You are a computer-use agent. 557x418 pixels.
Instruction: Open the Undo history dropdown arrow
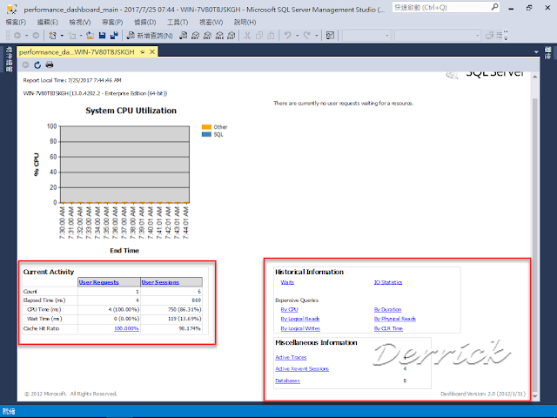click(298, 36)
